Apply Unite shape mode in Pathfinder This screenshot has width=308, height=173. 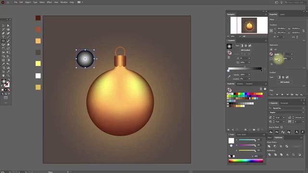click(x=269, y=146)
